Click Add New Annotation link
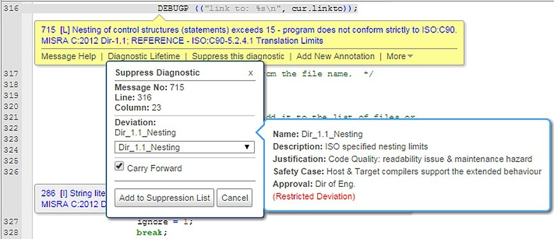This screenshot has width=554, height=239. coord(336,57)
